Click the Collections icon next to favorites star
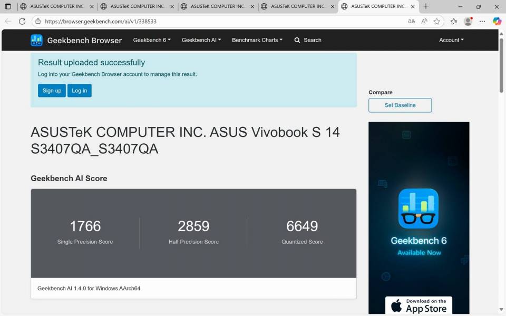506x316 pixels. [453, 22]
